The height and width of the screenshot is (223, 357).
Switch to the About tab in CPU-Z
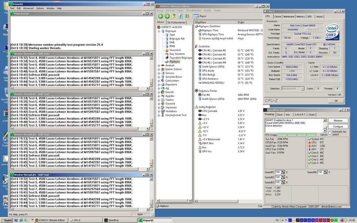coord(319,17)
